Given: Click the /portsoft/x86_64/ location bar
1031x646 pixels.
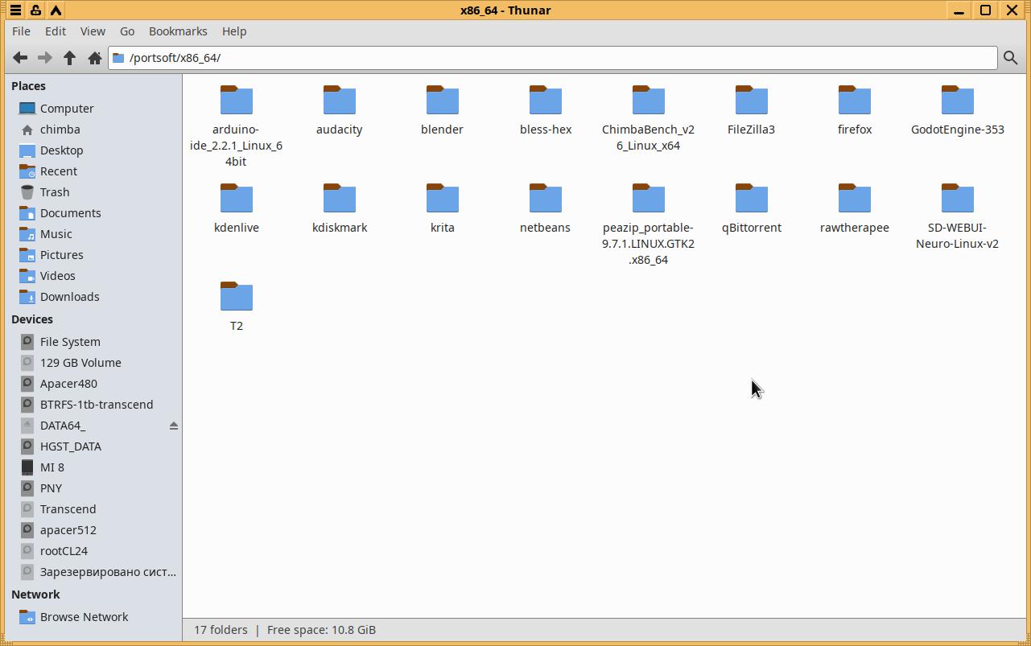Looking at the screenshot, I should [x=553, y=58].
